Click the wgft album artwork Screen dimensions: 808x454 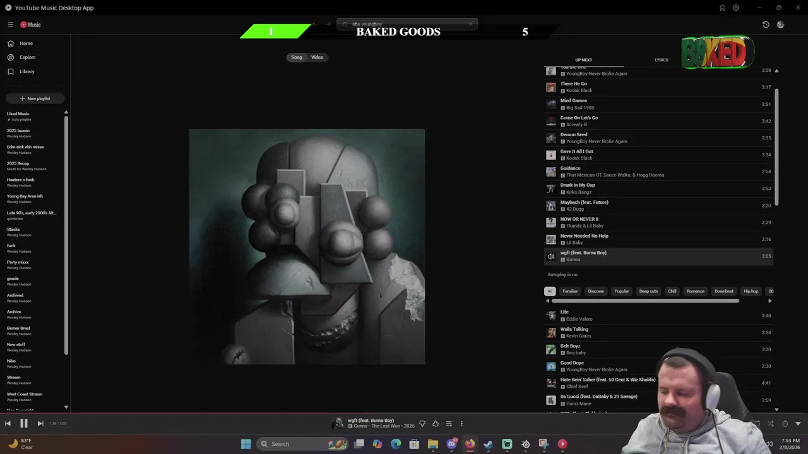tap(307, 247)
